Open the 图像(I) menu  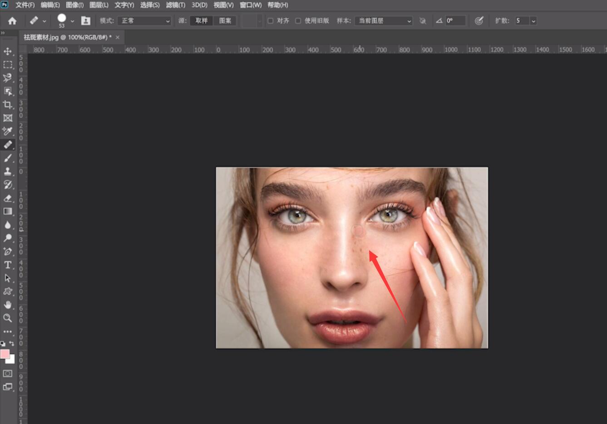pyautogui.click(x=74, y=5)
